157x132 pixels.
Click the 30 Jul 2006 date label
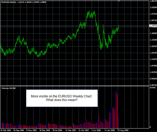(x=57, y=130)
